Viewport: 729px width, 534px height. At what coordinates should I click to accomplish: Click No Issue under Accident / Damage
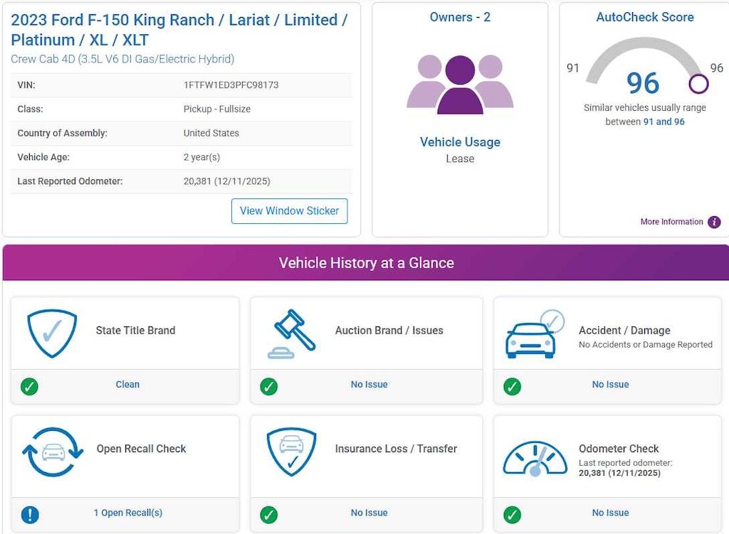coord(610,384)
